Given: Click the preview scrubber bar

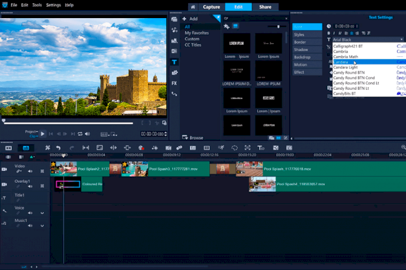Looking at the screenshot, I should click(x=69, y=123).
